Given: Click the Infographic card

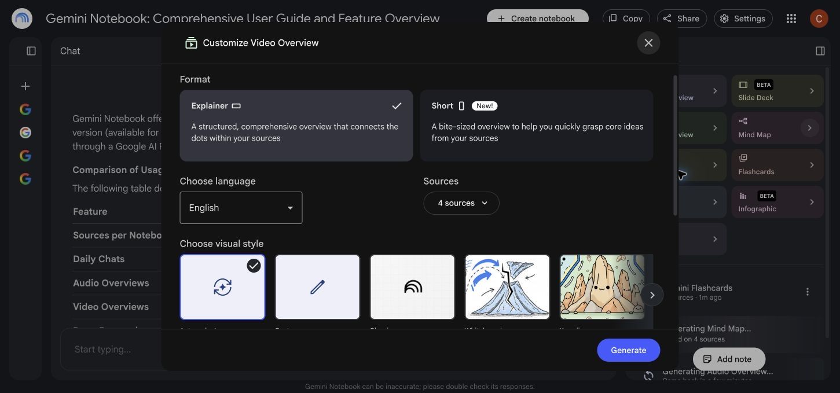Looking at the screenshot, I should coord(777,202).
